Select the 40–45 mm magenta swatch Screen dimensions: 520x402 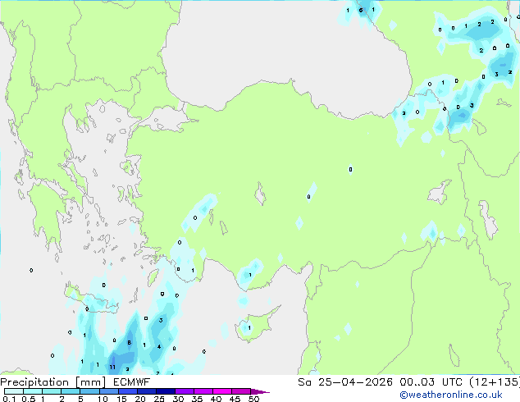(x=222, y=391)
